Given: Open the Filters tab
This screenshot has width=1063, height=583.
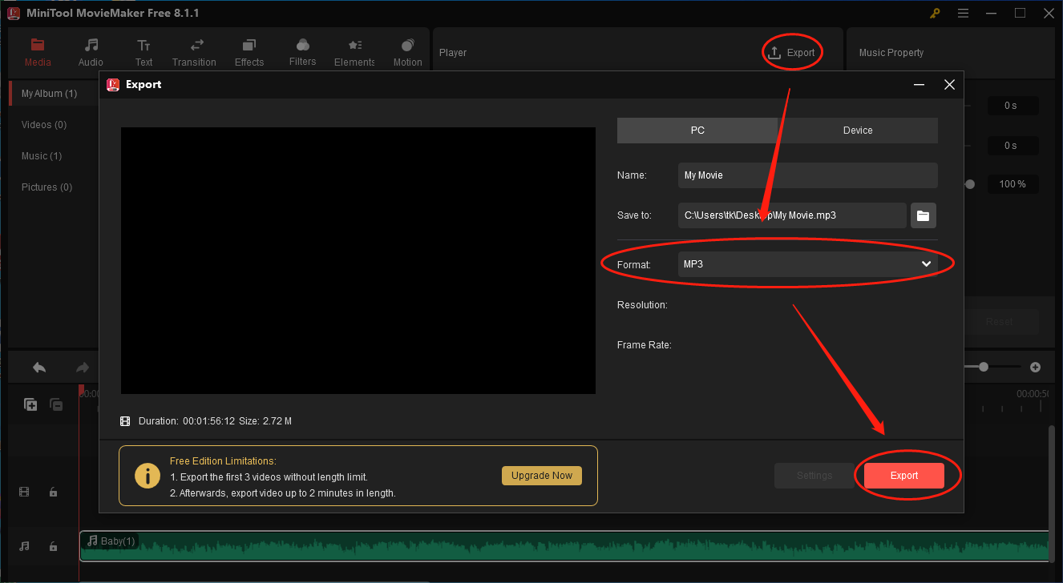Looking at the screenshot, I should pos(302,53).
